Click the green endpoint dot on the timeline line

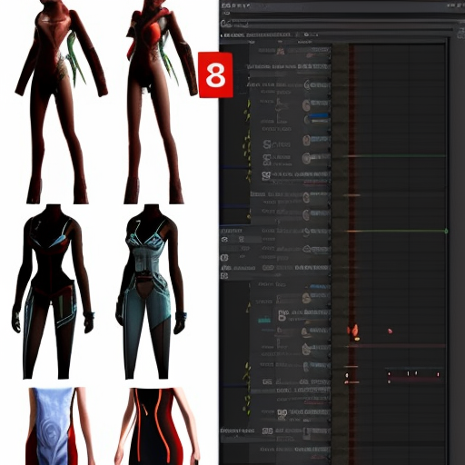coord(446,232)
